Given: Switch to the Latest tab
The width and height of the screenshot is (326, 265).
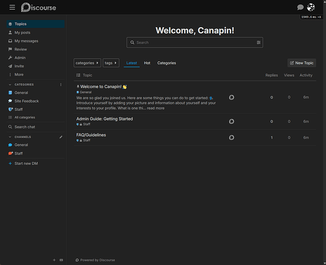Looking at the screenshot, I should pyautogui.click(x=131, y=63).
